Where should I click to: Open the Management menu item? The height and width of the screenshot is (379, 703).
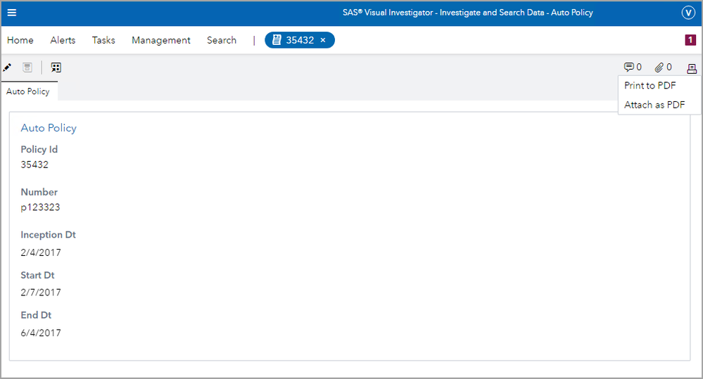coord(161,40)
